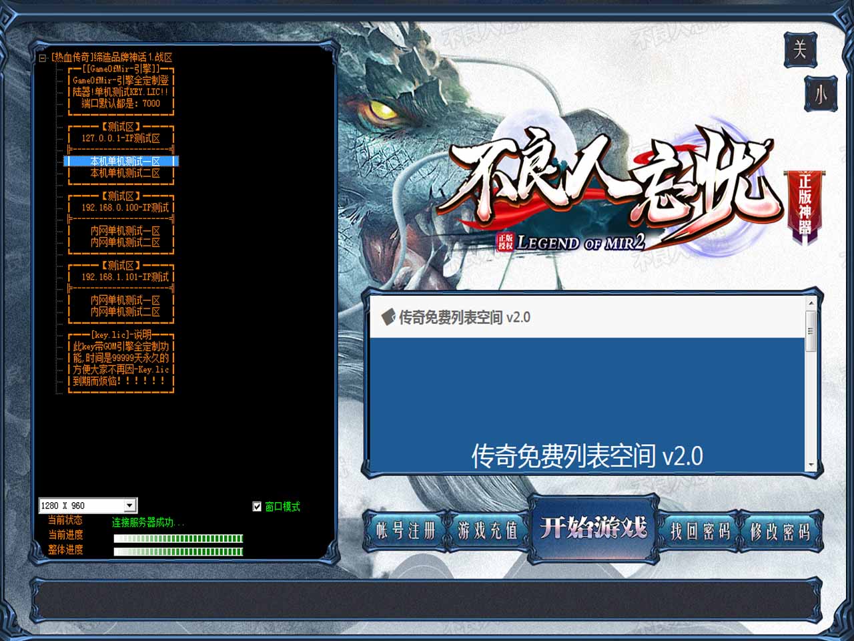Screen dimensions: 854x641
Task: Close the launcher with the 关 button
Action: pyautogui.click(x=799, y=49)
